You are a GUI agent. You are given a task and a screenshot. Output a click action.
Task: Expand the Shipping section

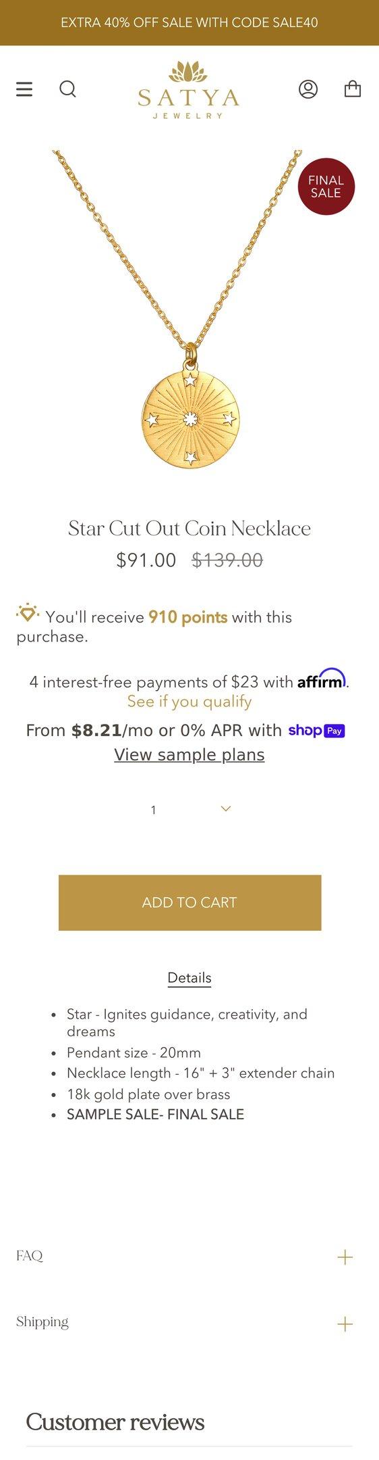click(x=189, y=1323)
